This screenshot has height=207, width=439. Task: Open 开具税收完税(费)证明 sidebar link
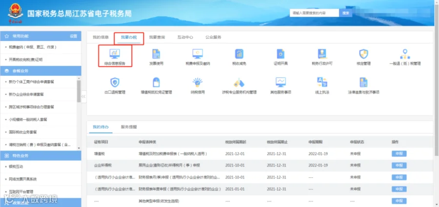coord(25,60)
